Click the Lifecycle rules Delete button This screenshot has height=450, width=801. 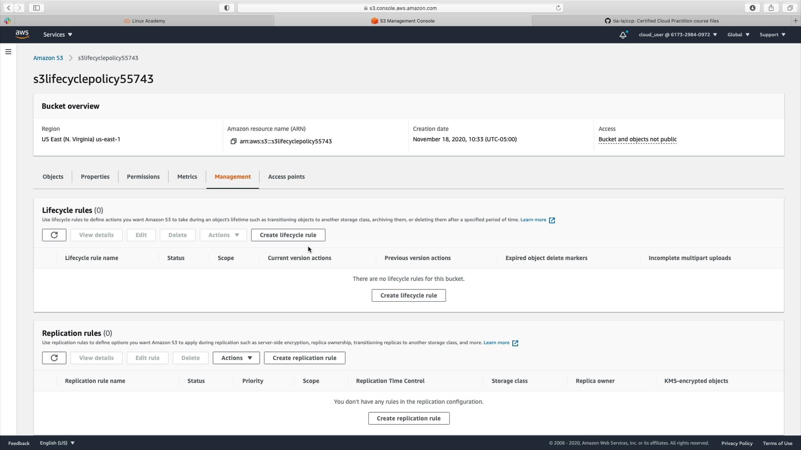click(x=177, y=235)
